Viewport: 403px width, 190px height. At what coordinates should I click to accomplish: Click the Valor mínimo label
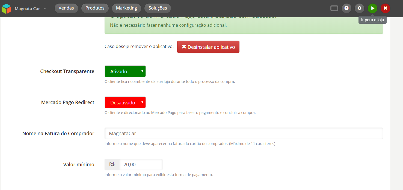79,165
